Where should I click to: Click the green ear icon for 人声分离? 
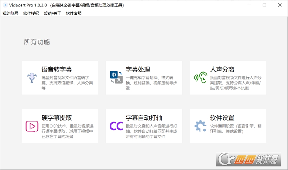click(x=201, y=77)
